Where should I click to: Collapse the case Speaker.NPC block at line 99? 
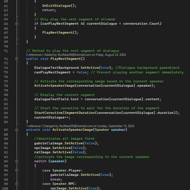pyautogui.click(x=17, y=184)
